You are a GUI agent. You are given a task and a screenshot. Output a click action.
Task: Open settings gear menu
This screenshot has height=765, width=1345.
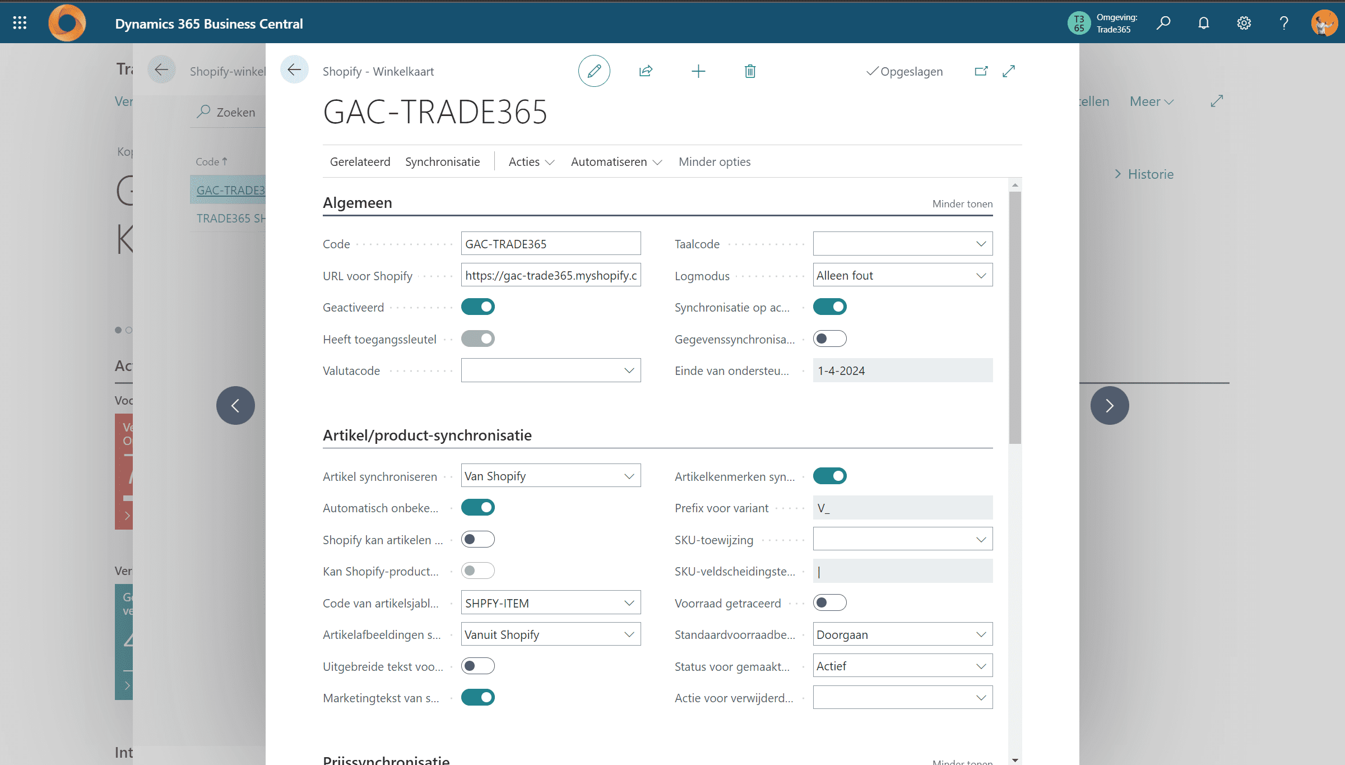pos(1244,23)
